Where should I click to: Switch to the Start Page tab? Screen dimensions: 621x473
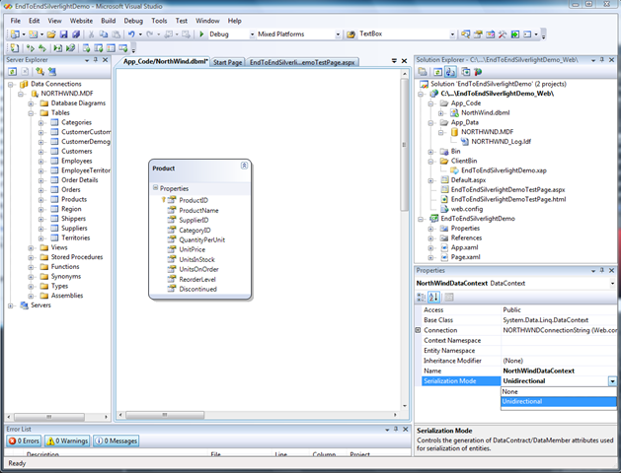(x=227, y=62)
